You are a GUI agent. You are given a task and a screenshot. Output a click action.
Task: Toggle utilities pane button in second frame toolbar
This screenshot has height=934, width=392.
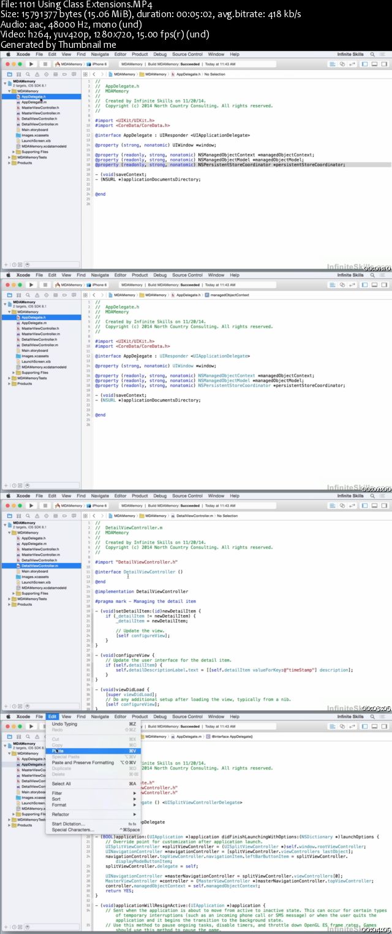click(x=383, y=285)
